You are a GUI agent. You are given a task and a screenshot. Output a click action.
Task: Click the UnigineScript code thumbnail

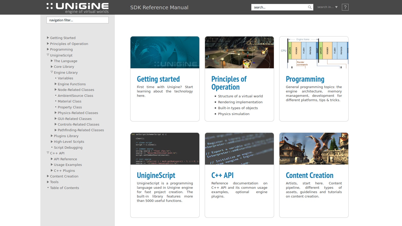pos(165,149)
